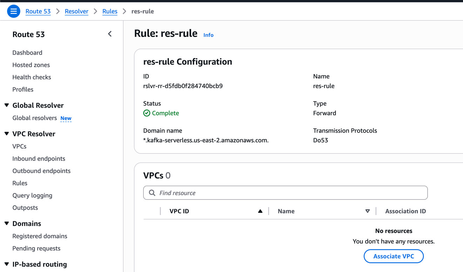Open Outposts in the sidebar
The height and width of the screenshot is (272, 463).
coord(25,208)
